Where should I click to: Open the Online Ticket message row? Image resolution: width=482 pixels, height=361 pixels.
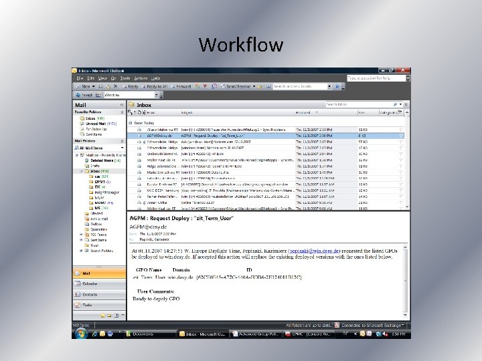pyautogui.click(x=266, y=203)
